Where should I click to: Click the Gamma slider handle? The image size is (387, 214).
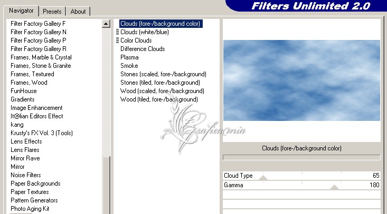334,187
